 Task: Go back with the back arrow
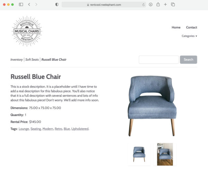click(29, 5)
